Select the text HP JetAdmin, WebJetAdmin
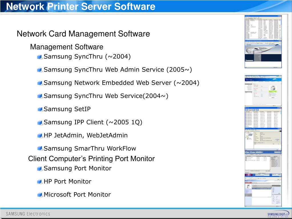292x219 pixels. (x=86, y=135)
